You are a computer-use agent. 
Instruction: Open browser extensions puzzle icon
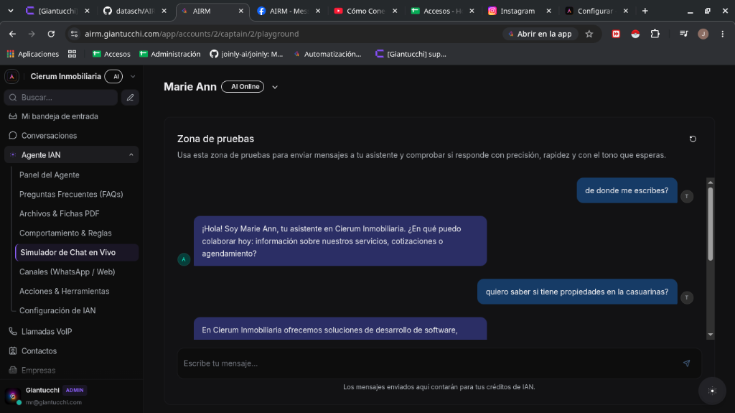click(655, 34)
